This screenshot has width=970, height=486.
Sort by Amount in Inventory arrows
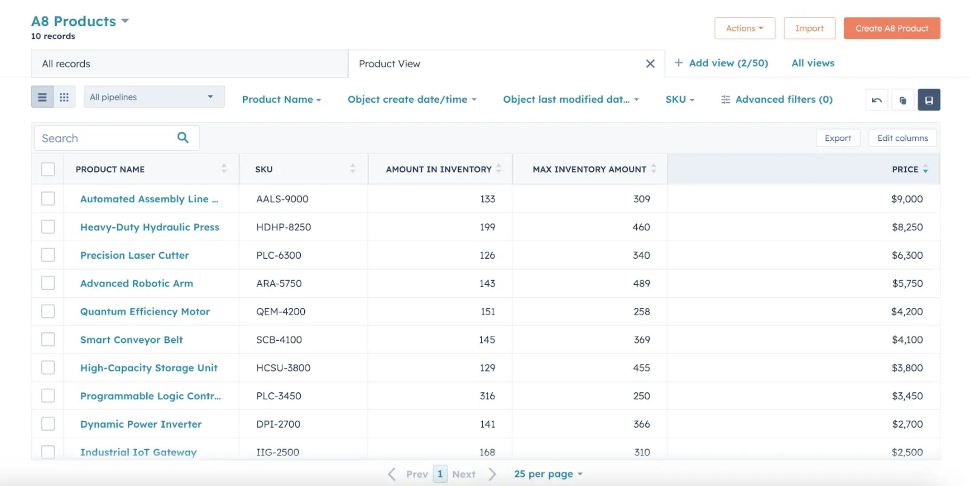click(499, 169)
